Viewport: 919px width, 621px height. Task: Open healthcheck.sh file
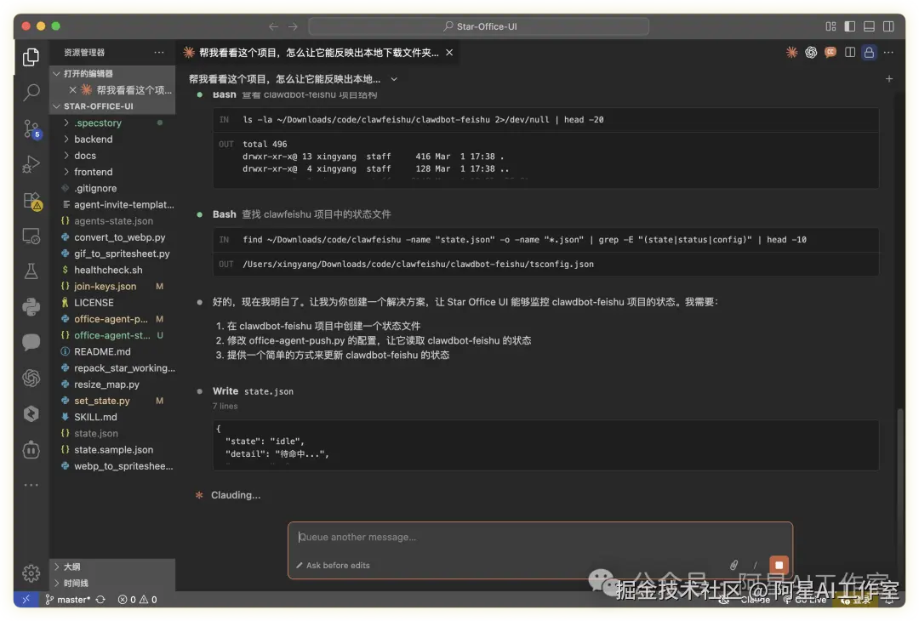[x=112, y=270]
